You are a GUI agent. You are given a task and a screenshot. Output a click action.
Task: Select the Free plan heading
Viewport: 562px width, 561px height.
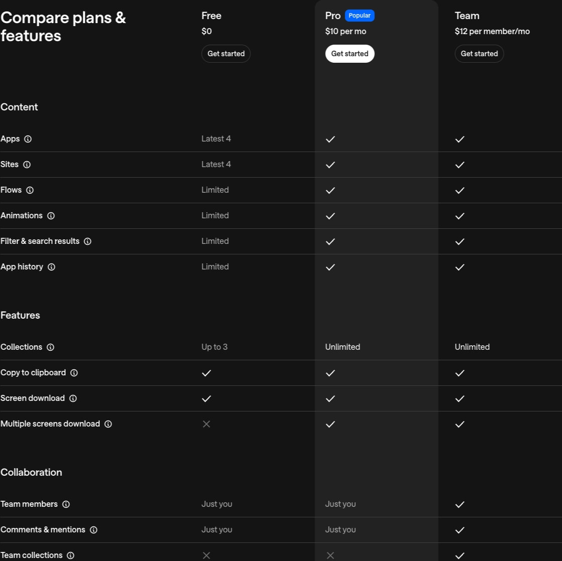(211, 16)
